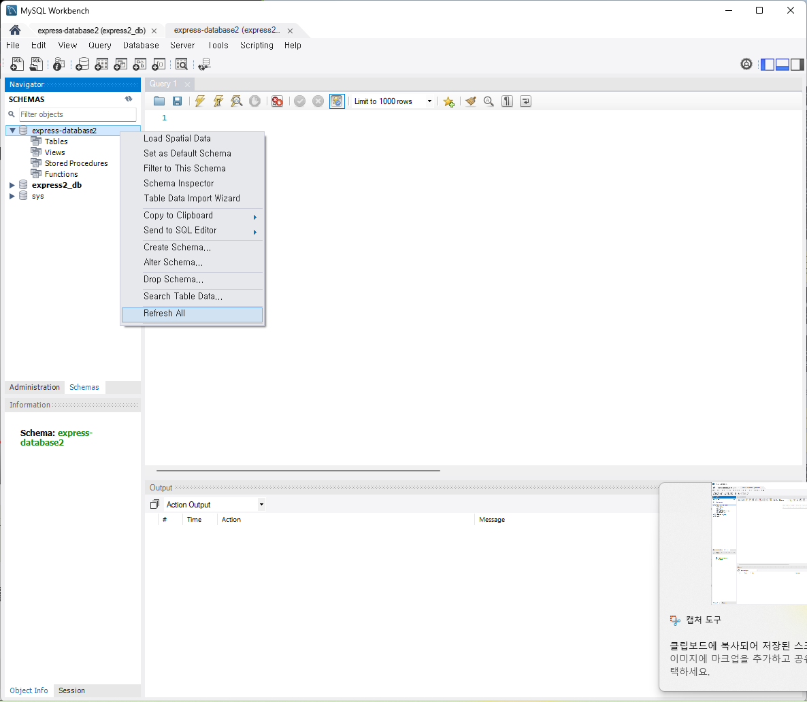Viewport: 807px width, 702px height.
Task: Refresh the schemas list icon
Action: 129,99
